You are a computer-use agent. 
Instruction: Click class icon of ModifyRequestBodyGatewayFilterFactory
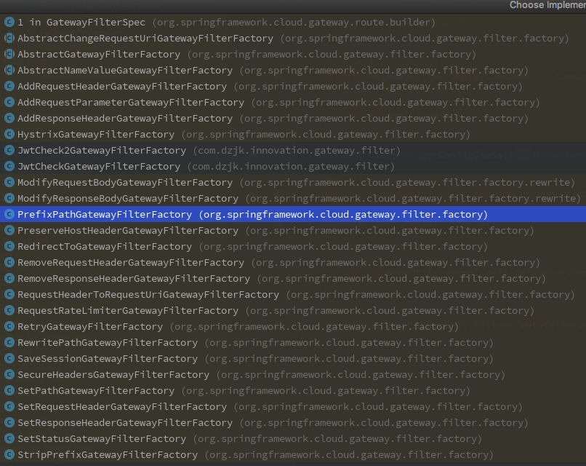point(9,182)
